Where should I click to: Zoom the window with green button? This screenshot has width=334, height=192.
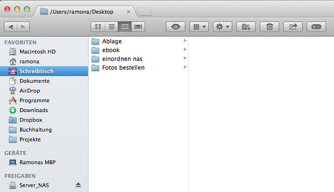pyautogui.click(x=27, y=9)
